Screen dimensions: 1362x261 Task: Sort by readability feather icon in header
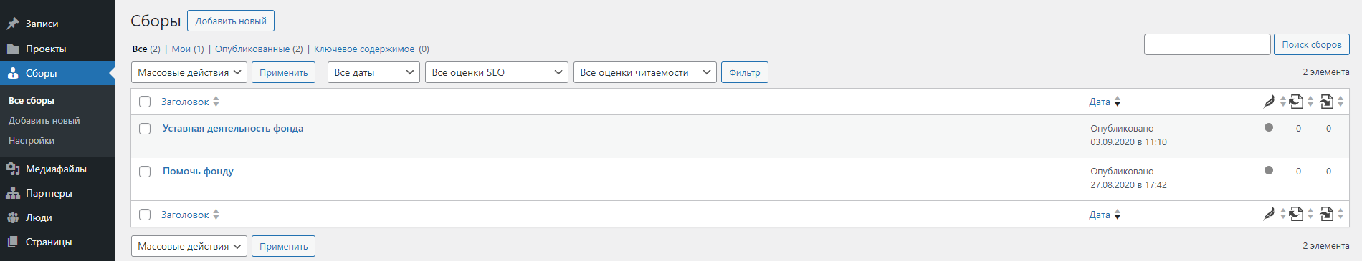tap(1269, 102)
